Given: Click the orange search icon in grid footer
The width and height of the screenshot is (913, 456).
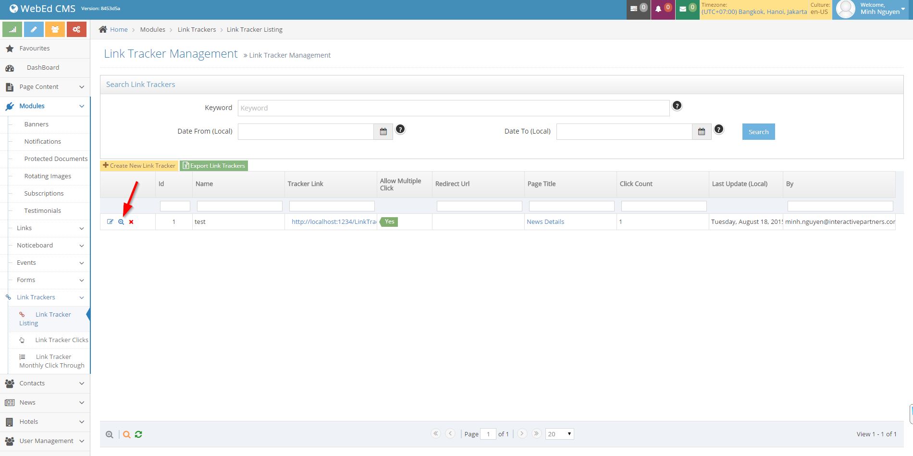Looking at the screenshot, I should [127, 434].
